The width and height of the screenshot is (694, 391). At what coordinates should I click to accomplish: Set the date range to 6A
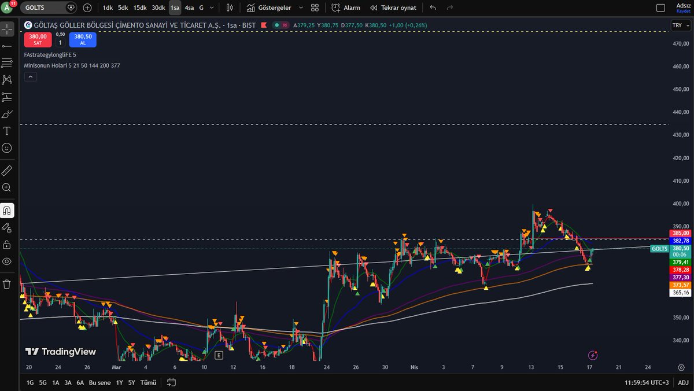click(80, 382)
